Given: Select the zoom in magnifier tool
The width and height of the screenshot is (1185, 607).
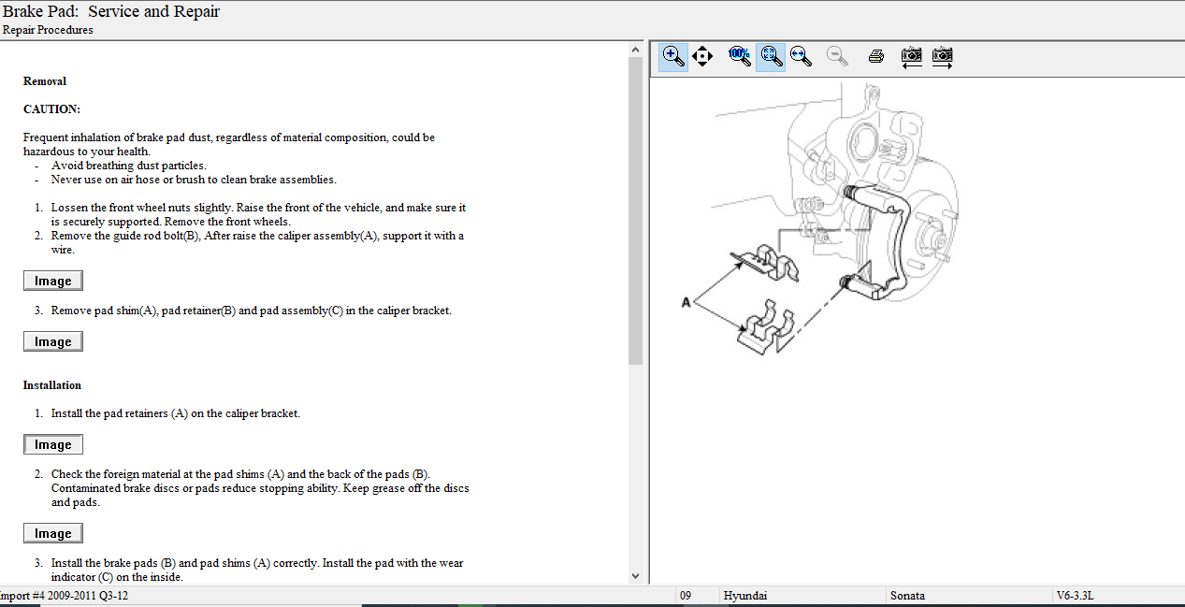Looking at the screenshot, I should point(672,56).
